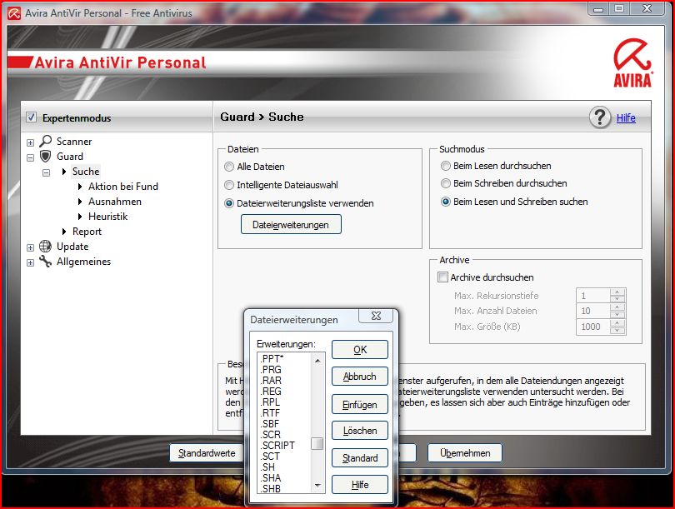The width and height of the screenshot is (675, 509).
Task: Click the Scanner magnifier icon in tree
Action: pos(46,142)
